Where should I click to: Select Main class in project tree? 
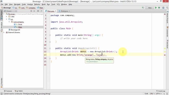tap(20, 27)
